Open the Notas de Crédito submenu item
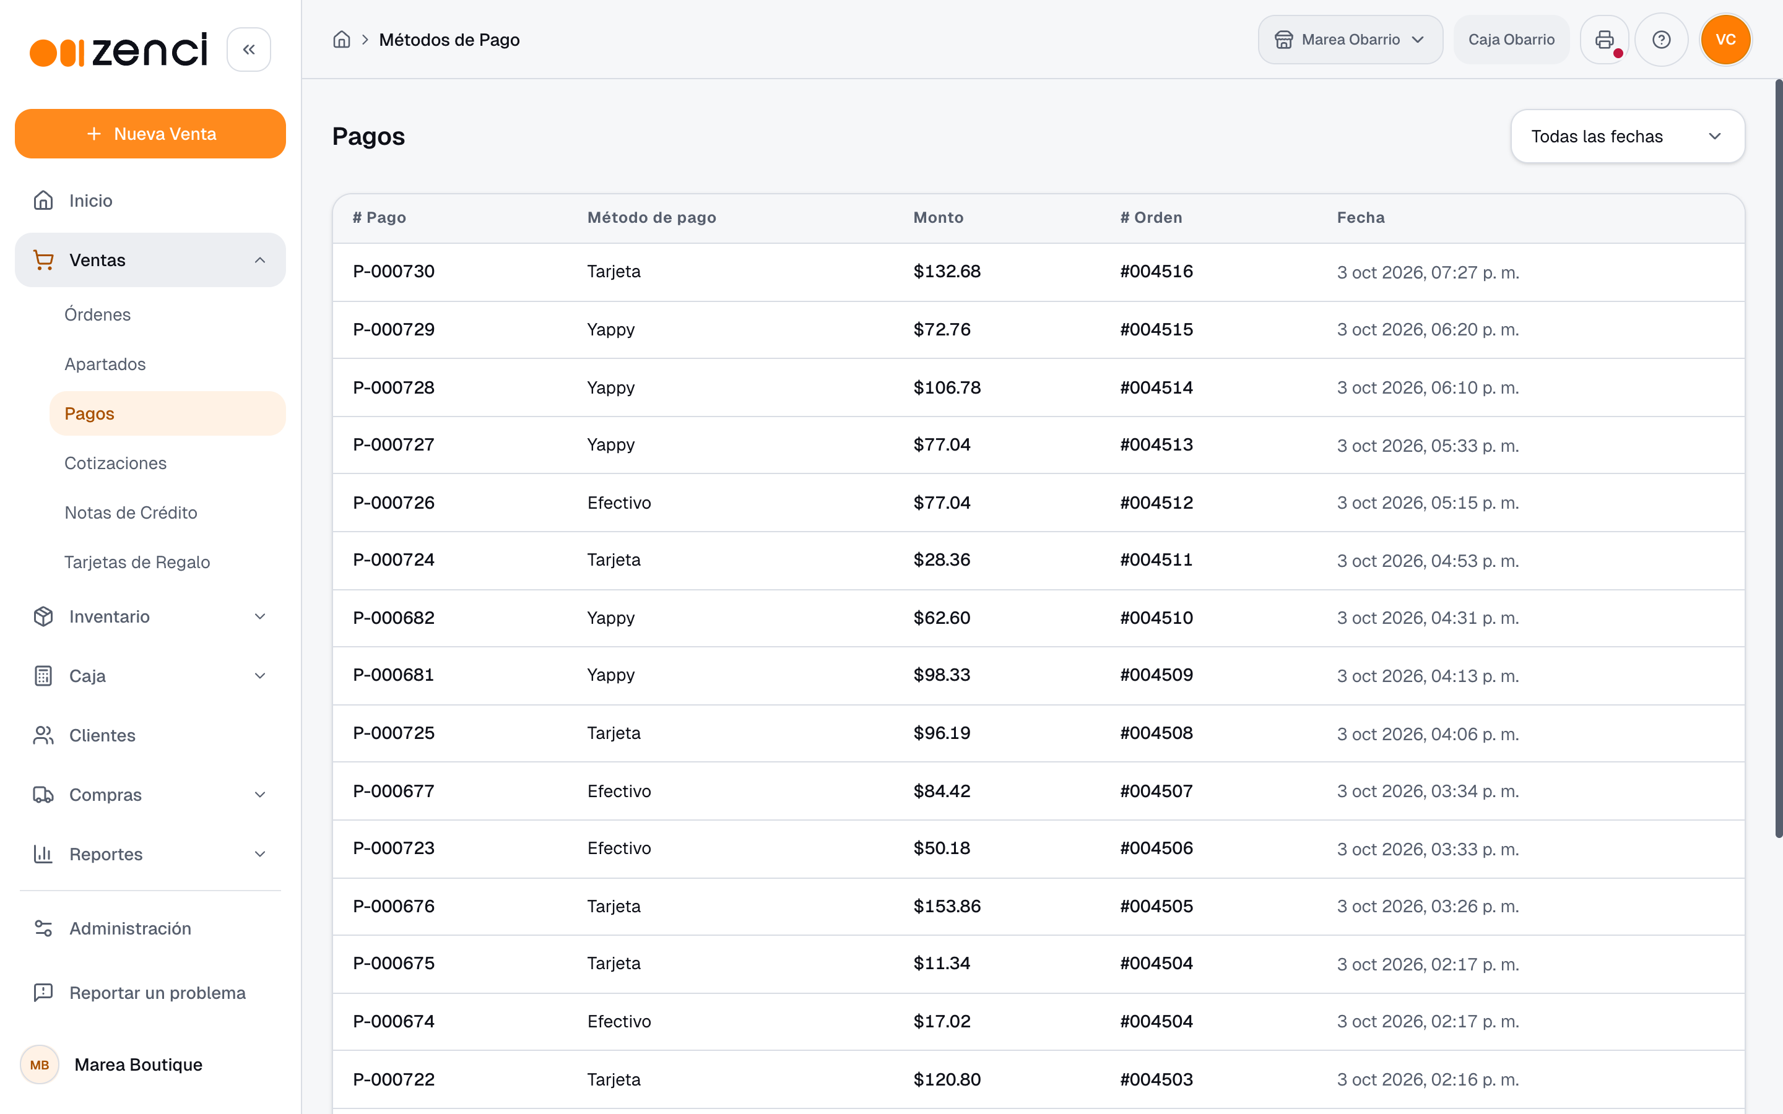The image size is (1783, 1114). [x=167, y=513]
